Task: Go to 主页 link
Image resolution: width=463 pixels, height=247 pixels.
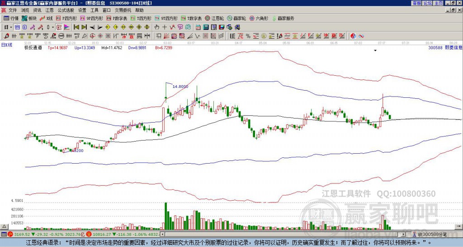Action: (439, 3)
